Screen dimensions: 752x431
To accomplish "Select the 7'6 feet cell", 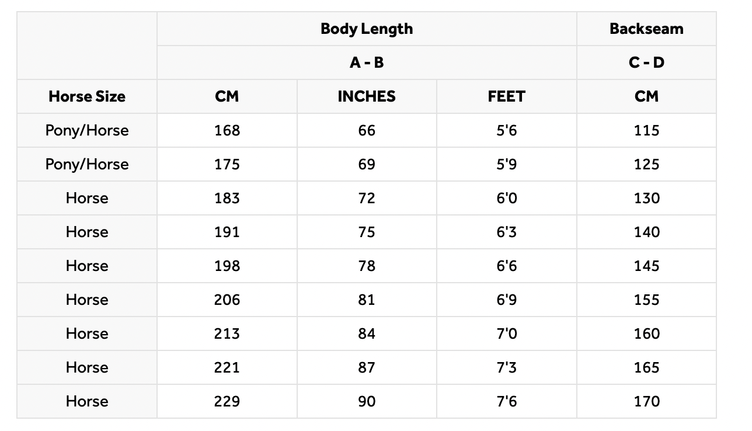I will [x=507, y=401].
